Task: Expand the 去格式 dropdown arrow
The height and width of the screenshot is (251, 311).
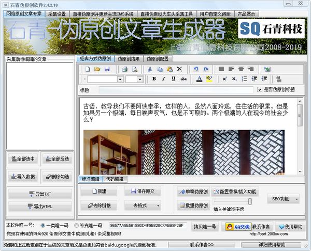Action: [158, 206]
